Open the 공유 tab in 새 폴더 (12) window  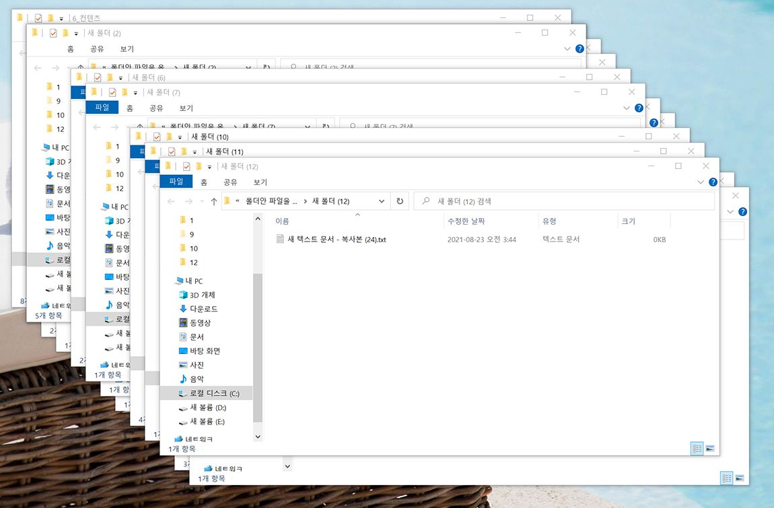tap(231, 182)
